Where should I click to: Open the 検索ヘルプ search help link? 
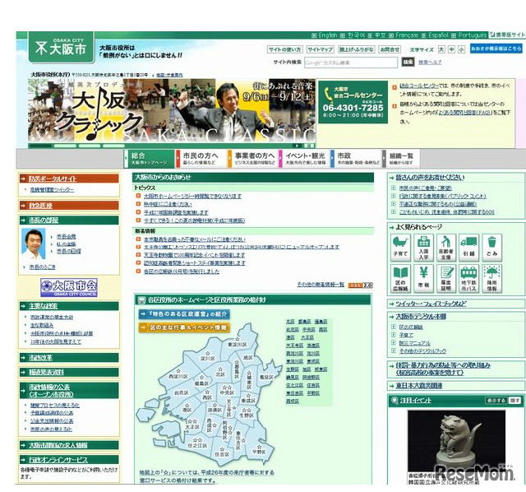[x=430, y=63]
